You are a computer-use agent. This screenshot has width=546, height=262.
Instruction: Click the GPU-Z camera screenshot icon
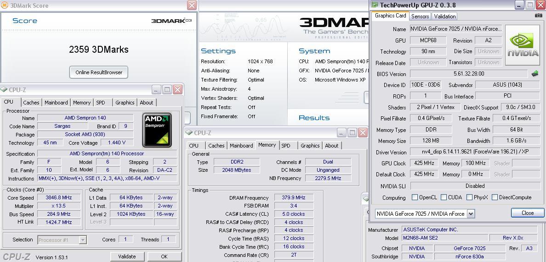coord(538,16)
